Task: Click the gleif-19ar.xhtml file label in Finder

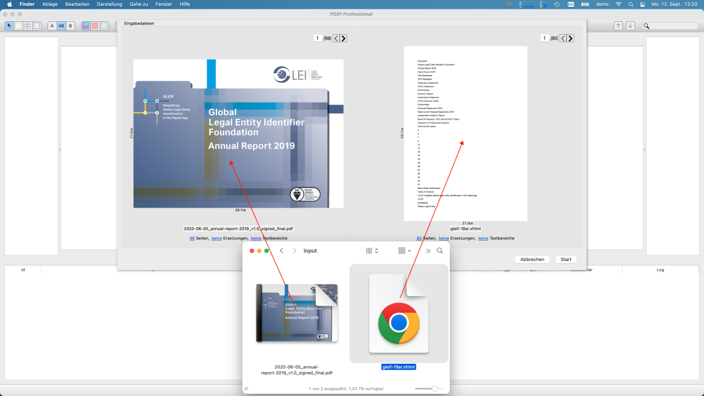Action: (x=399, y=367)
